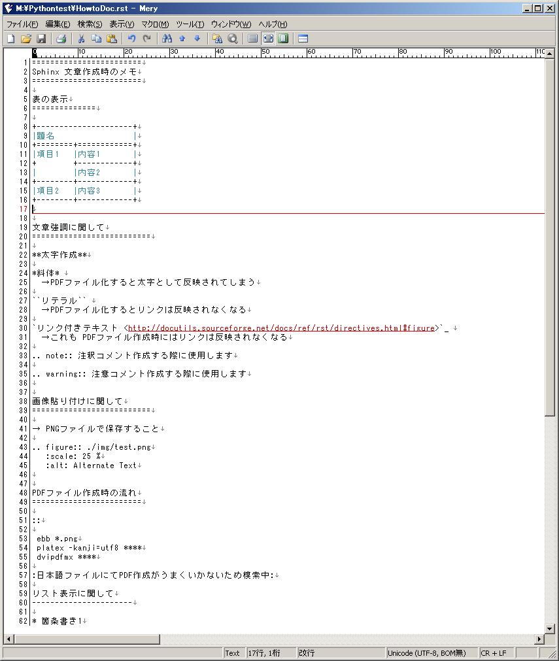Toggle the window-width wrap icon
559x661 pixels.
tap(268, 39)
